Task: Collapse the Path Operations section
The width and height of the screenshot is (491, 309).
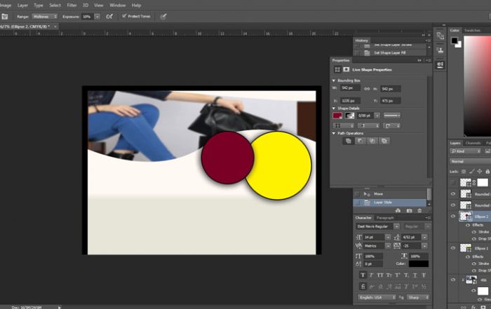Action: 334,134
